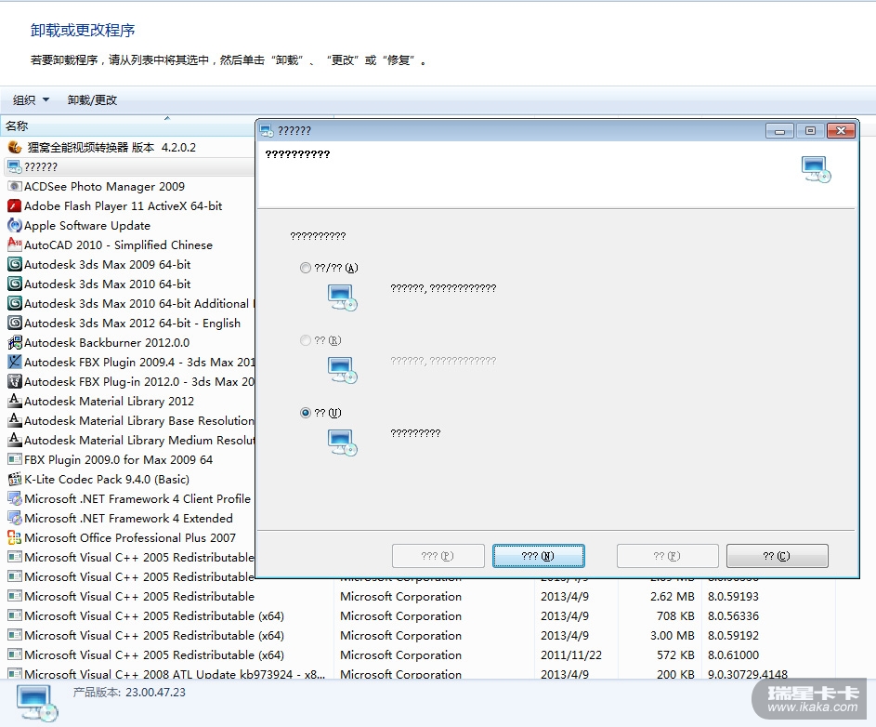876x727 pixels.
Task: Click the setup computer icon in dialog header
Action: [815, 169]
